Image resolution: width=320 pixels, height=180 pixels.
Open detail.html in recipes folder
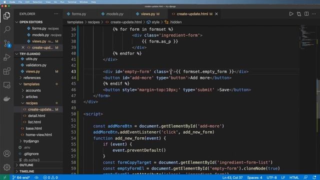pos(36,115)
